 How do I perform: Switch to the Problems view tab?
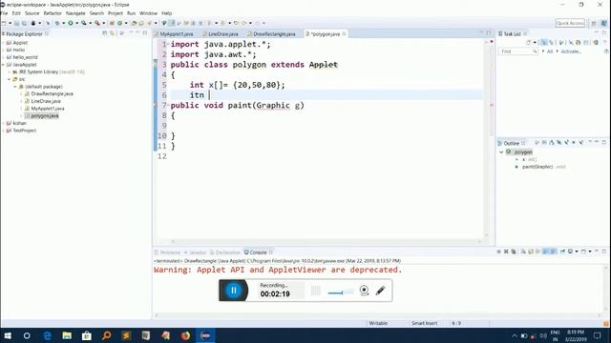pos(168,252)
